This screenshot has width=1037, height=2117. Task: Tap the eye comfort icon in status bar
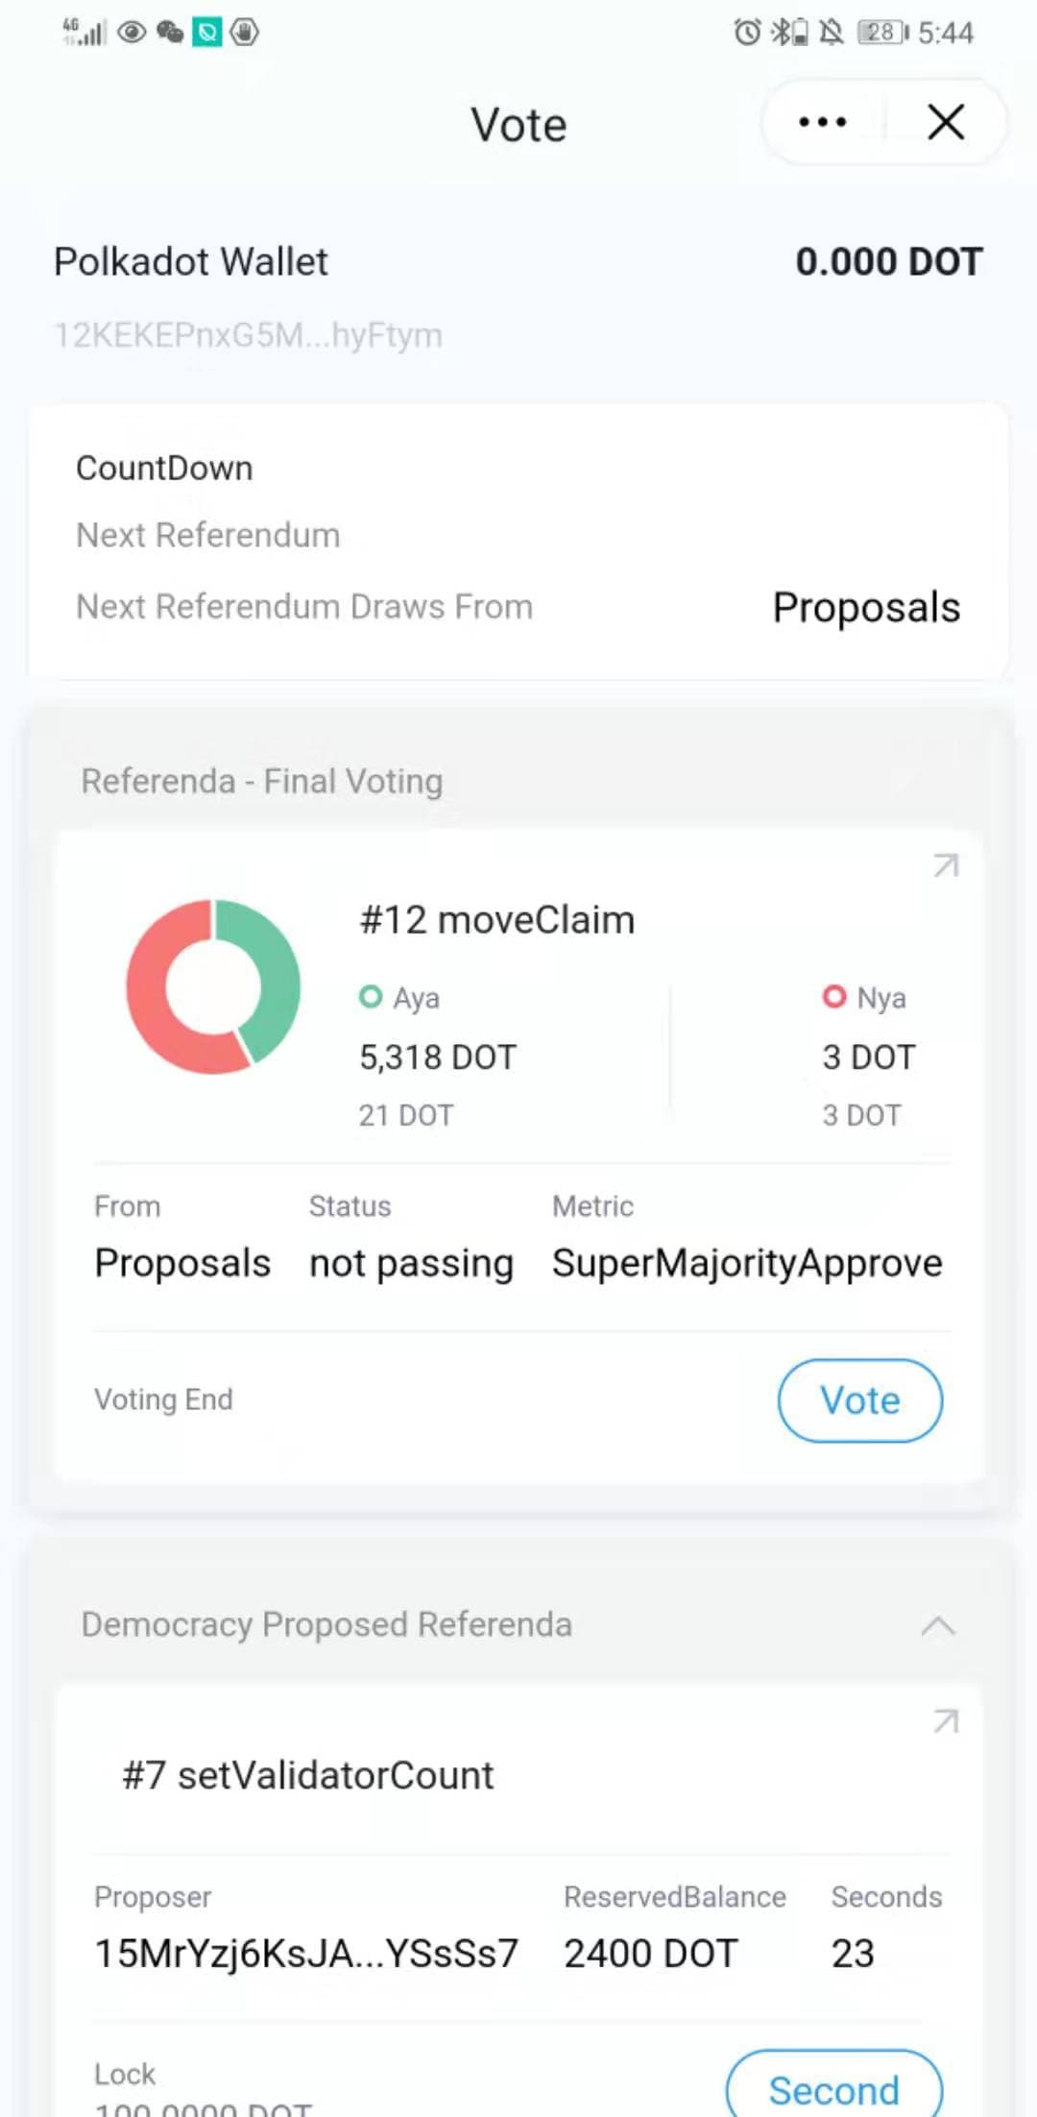[132, 33]
